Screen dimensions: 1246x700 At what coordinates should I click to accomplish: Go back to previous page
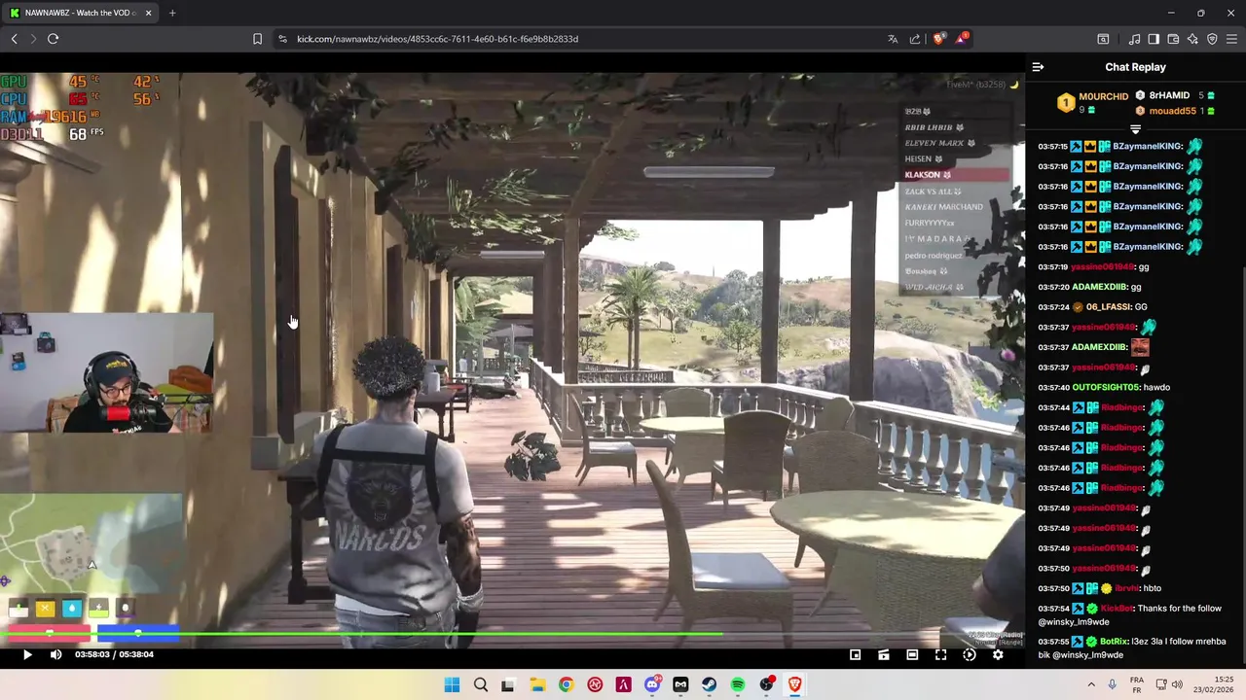[14, 39]
